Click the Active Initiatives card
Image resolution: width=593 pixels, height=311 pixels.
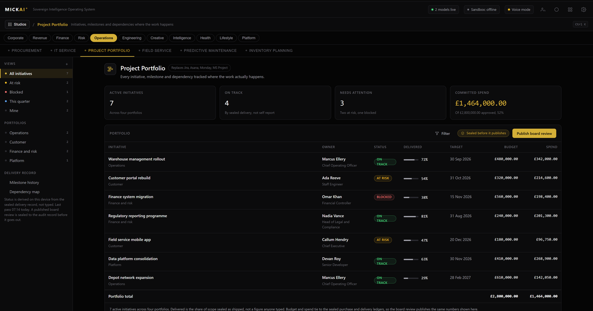tap(160, 103)
